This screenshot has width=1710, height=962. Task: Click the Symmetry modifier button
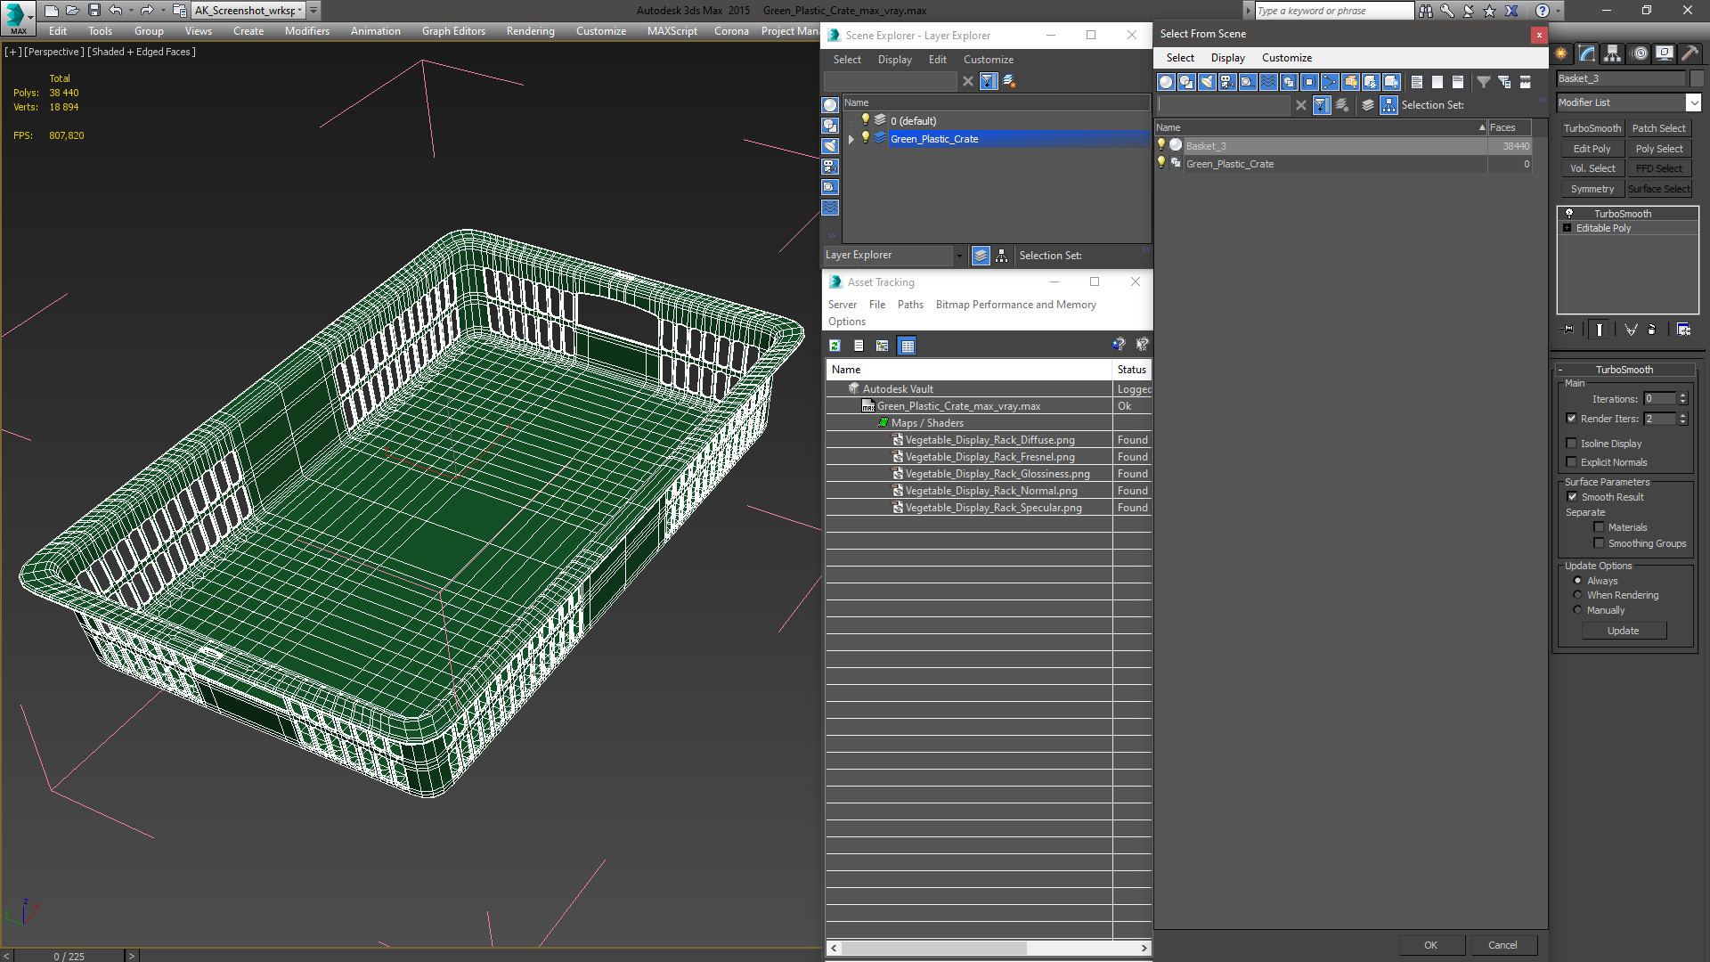[x=1592, y=189]
